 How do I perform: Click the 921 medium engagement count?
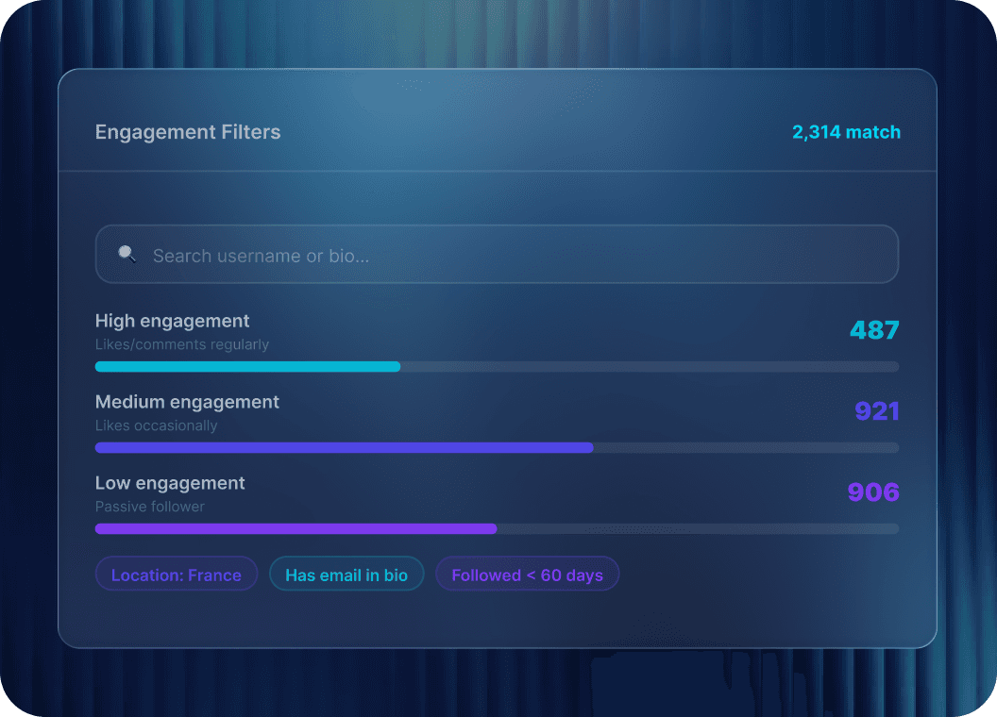coord(877,411)
